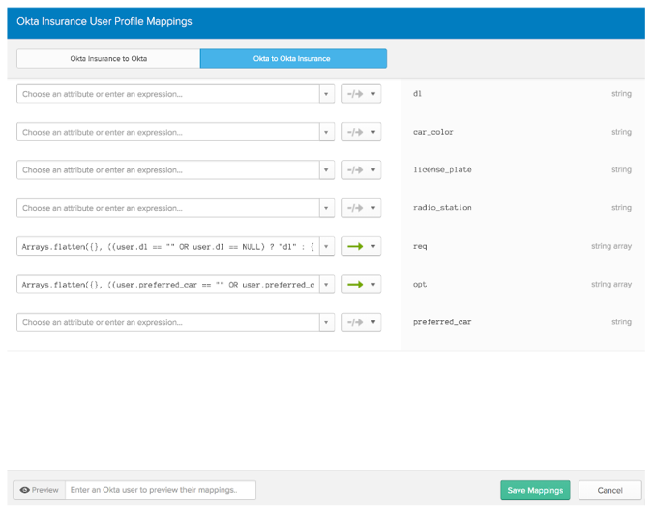This screenshot has height=516, width=653.
Task: Click the mapping arrow icon for radio_station
Action: click(356, 208)
